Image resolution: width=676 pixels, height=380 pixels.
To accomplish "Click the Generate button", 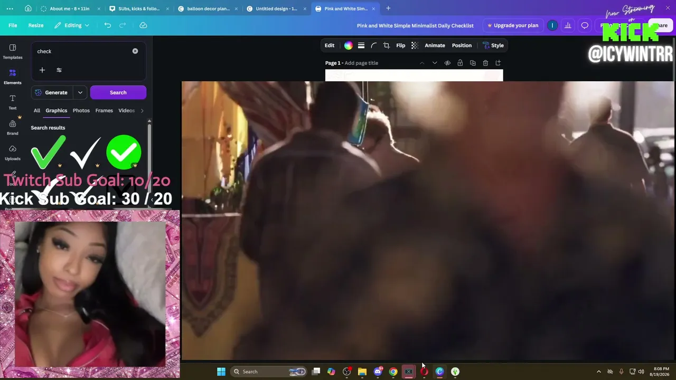I will (53, 92).
